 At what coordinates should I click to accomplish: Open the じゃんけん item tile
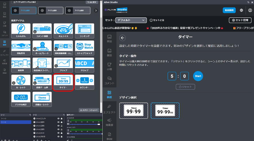click(x=21, y=31)
